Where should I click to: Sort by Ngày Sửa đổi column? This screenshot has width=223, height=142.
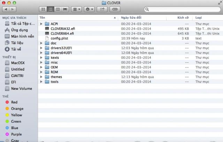click(142, 18)
